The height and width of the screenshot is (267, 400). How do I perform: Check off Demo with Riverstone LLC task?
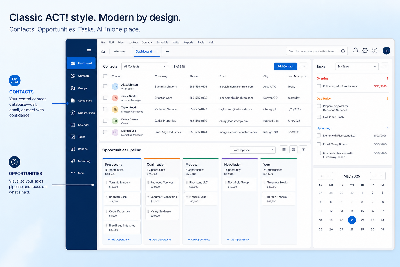click(319, 136)
